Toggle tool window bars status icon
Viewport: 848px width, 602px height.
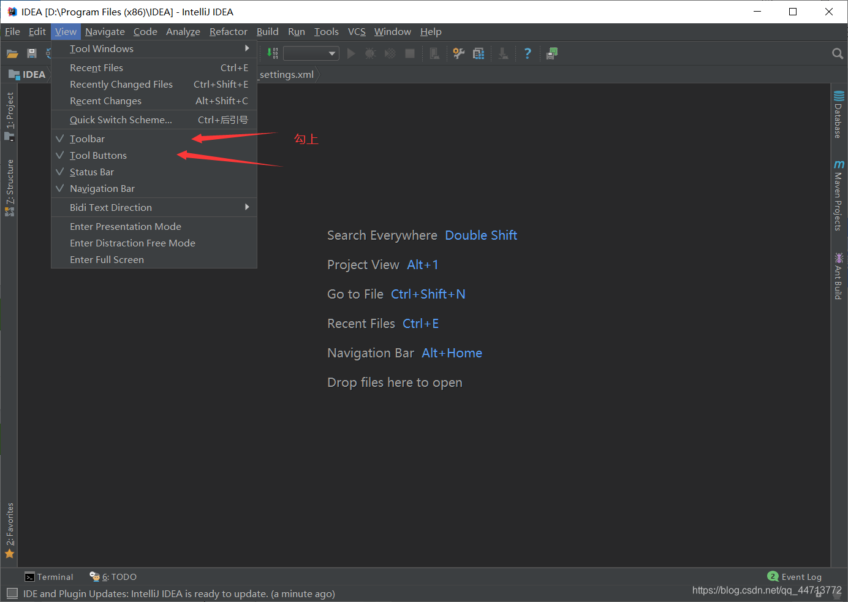[x=12, y=593]
